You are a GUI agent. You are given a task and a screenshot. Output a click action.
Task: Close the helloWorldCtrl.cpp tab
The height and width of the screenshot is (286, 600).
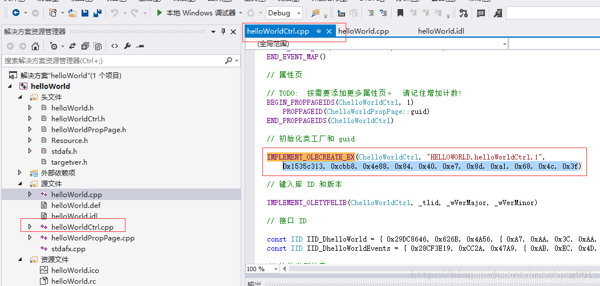coord(329,31)
